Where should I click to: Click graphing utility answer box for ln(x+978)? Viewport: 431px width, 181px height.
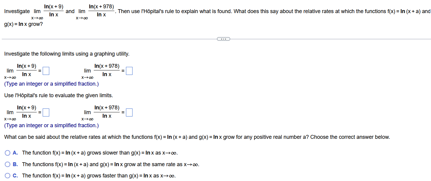point(129,71)
